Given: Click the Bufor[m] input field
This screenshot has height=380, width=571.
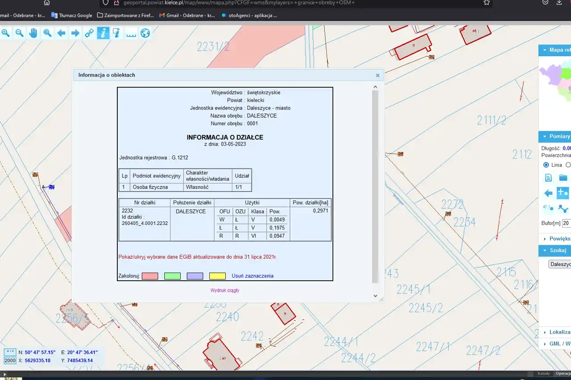Looking at the screenshot, I should [566, 223].
